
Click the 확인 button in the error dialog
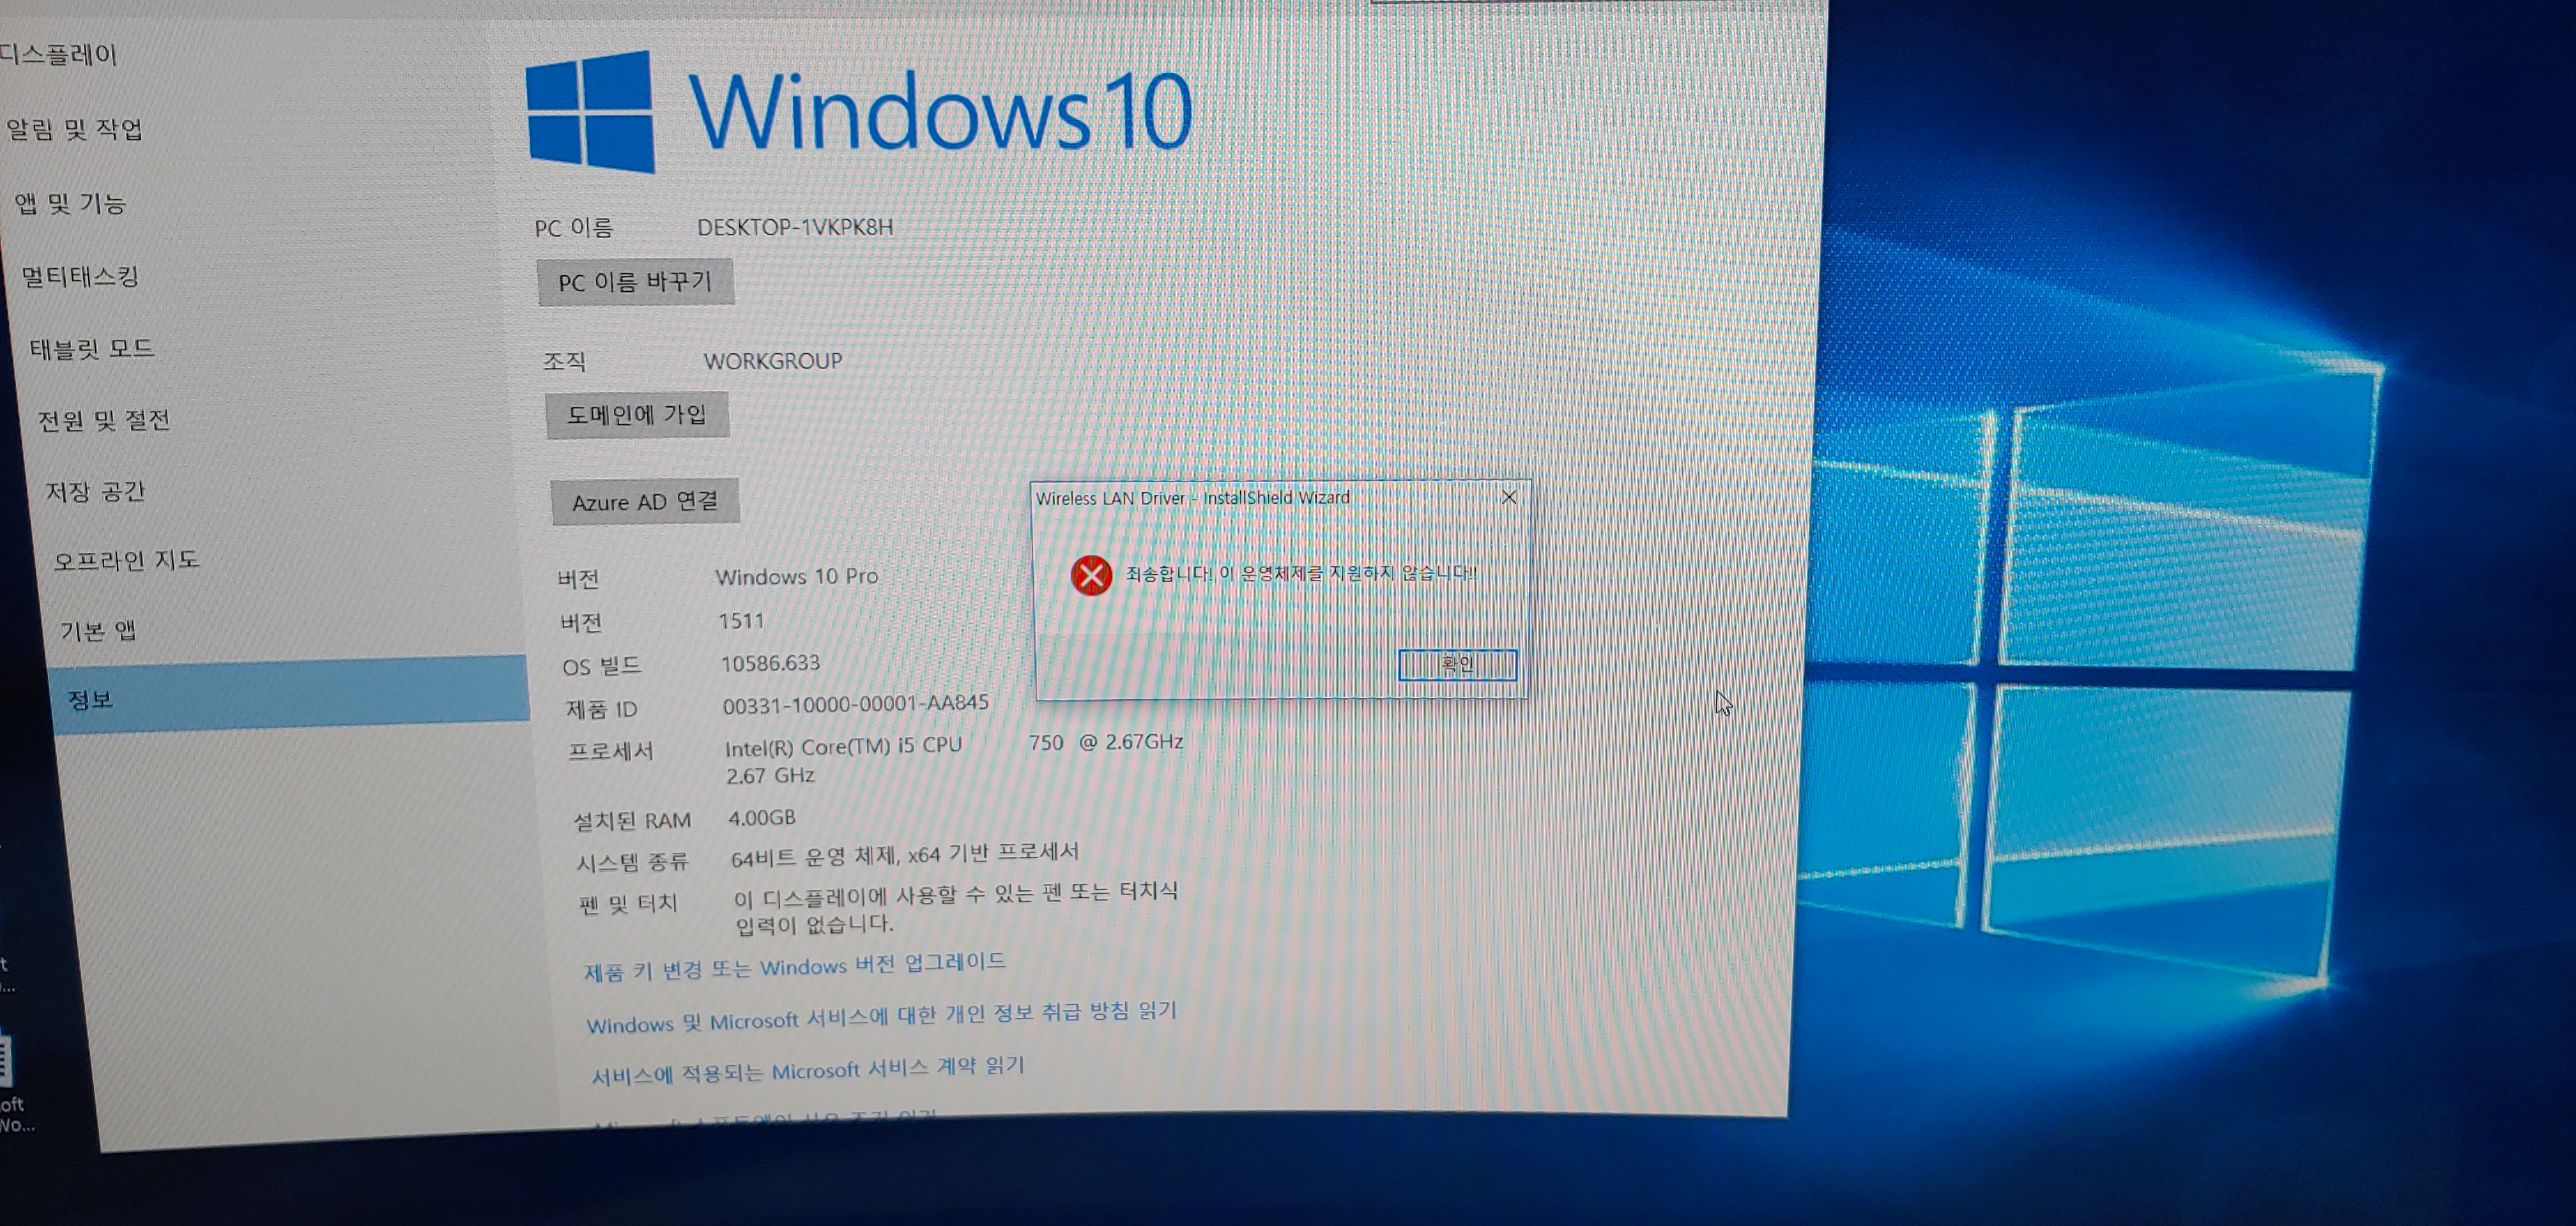tap(1457, 665)
